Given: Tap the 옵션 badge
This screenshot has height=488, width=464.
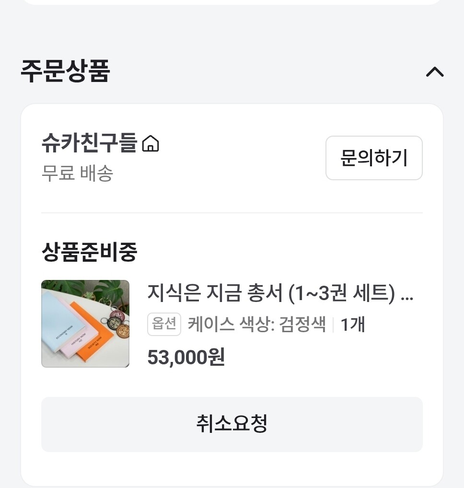Looking at the screenshot, I should pyautogui.click(x=164, y=325).
